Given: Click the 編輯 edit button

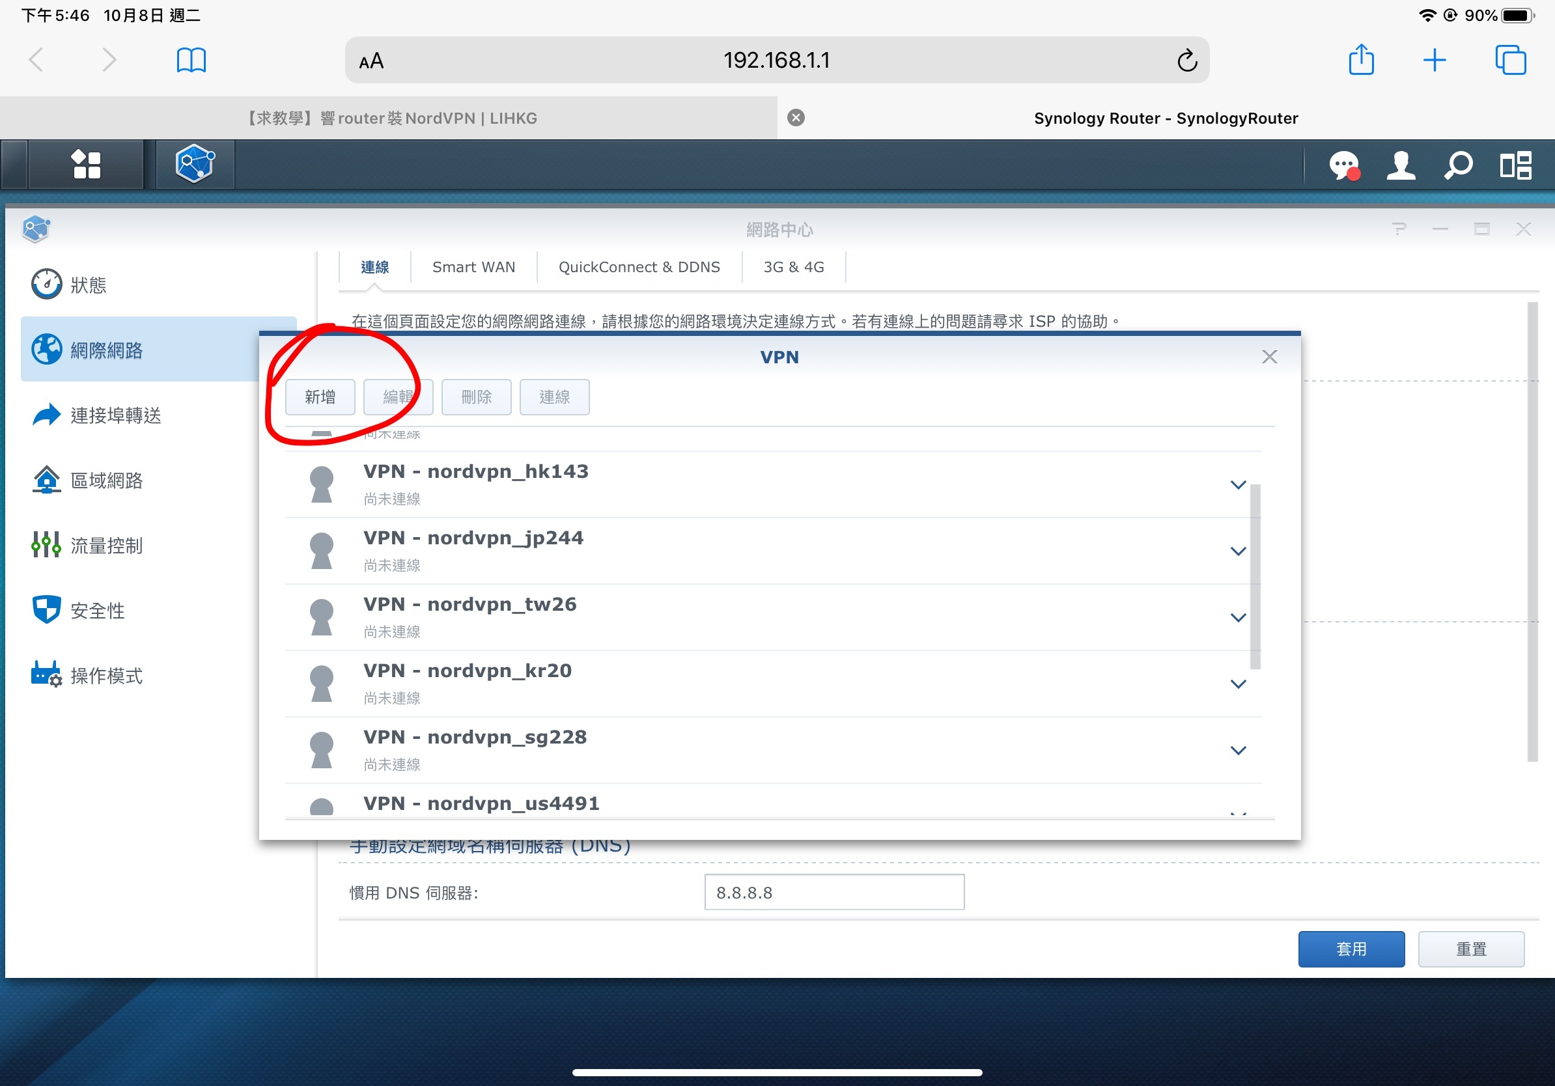Looking at the screenshot, I should (x=398, y=397).
